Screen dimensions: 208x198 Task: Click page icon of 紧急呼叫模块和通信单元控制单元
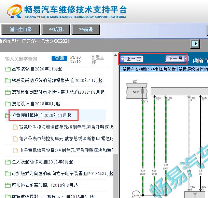click(x=15, y=127)
